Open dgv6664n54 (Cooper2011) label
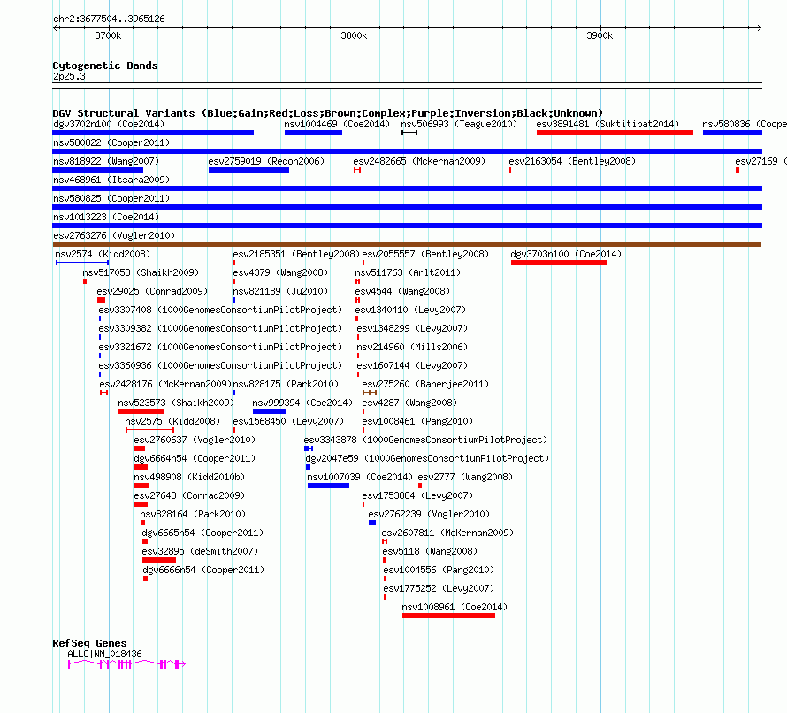This screenshot has height=713, width=787. pyautogui.click(x=195, y=458)
